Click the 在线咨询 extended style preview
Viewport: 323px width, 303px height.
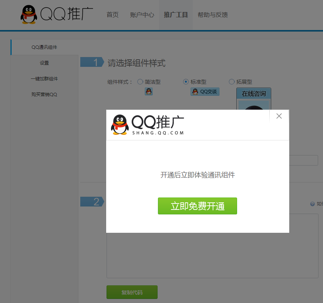(254, 99)
